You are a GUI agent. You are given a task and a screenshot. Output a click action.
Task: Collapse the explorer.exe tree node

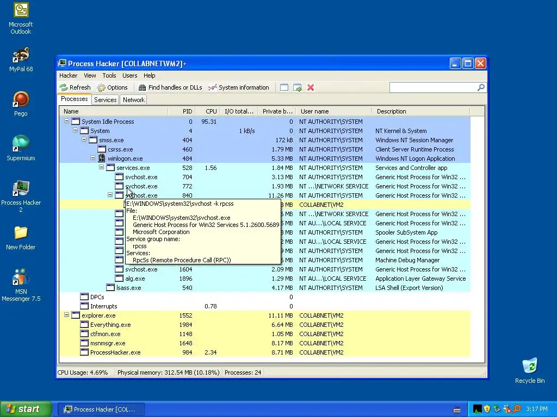[x=66, y=315]
